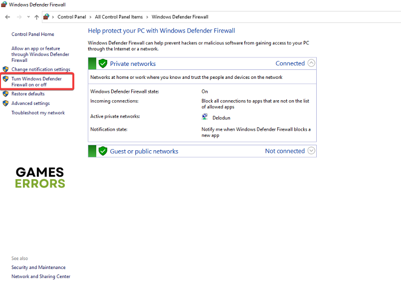Viewport: 401px width, 284px height.
Task: Click the Up one level arrow
Action: pos(36,17)
